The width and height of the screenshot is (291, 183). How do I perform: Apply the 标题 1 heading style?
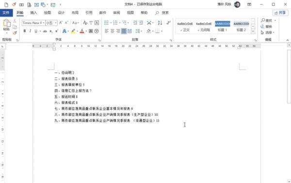222,27
